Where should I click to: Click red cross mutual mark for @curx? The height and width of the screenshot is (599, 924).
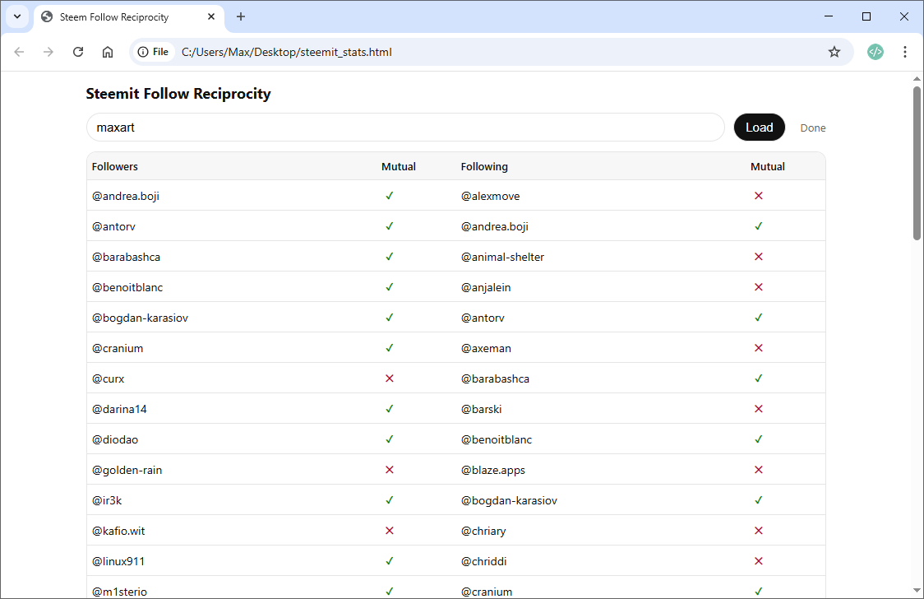point(390,378)
